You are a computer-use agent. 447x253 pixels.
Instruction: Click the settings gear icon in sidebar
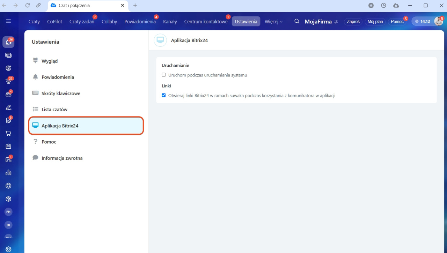8,249
